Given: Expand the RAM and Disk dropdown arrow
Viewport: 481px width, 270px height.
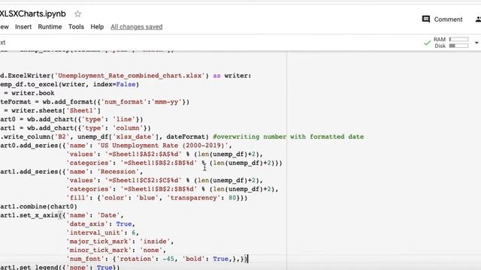Looking at the screenshot, I should pos(476,43).
